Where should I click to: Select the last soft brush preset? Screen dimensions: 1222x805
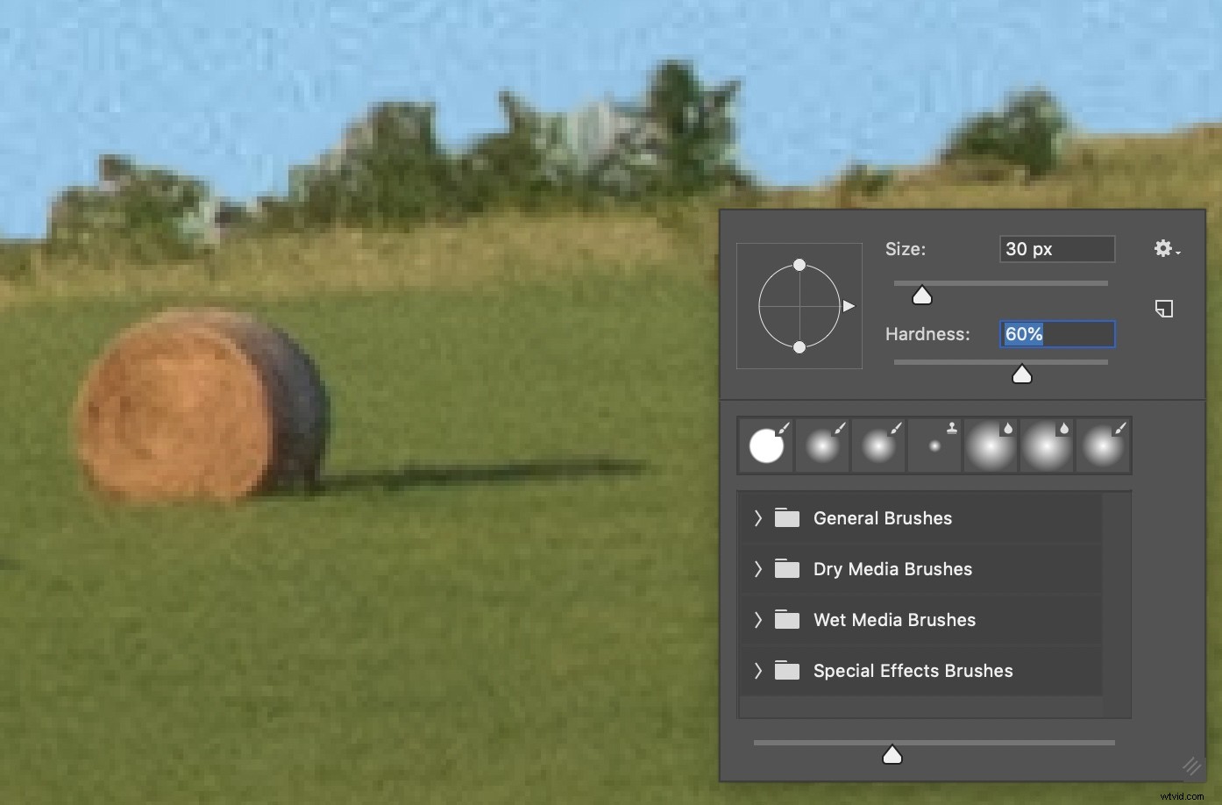pos(1103,444)
